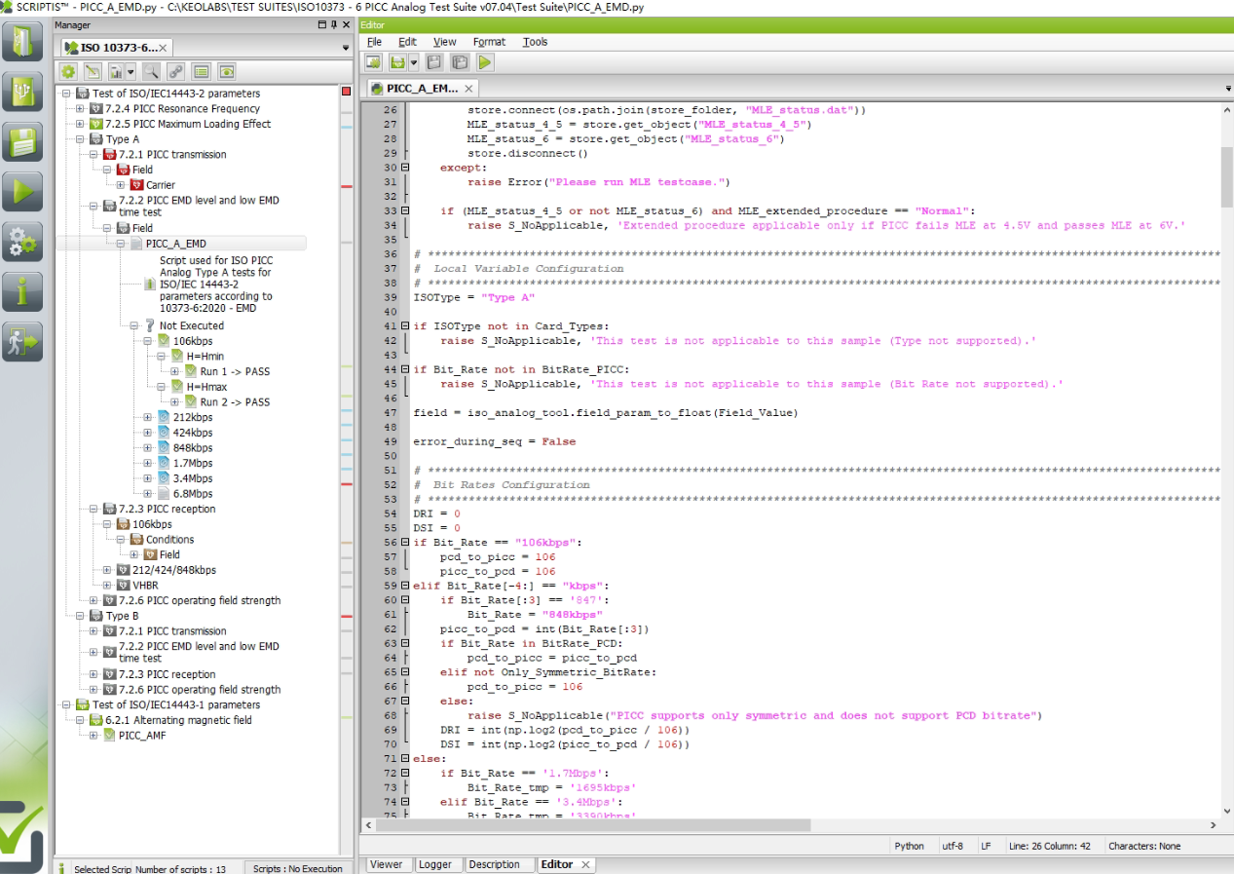Expand the Run 1 -> PASS node

(175, 371)
